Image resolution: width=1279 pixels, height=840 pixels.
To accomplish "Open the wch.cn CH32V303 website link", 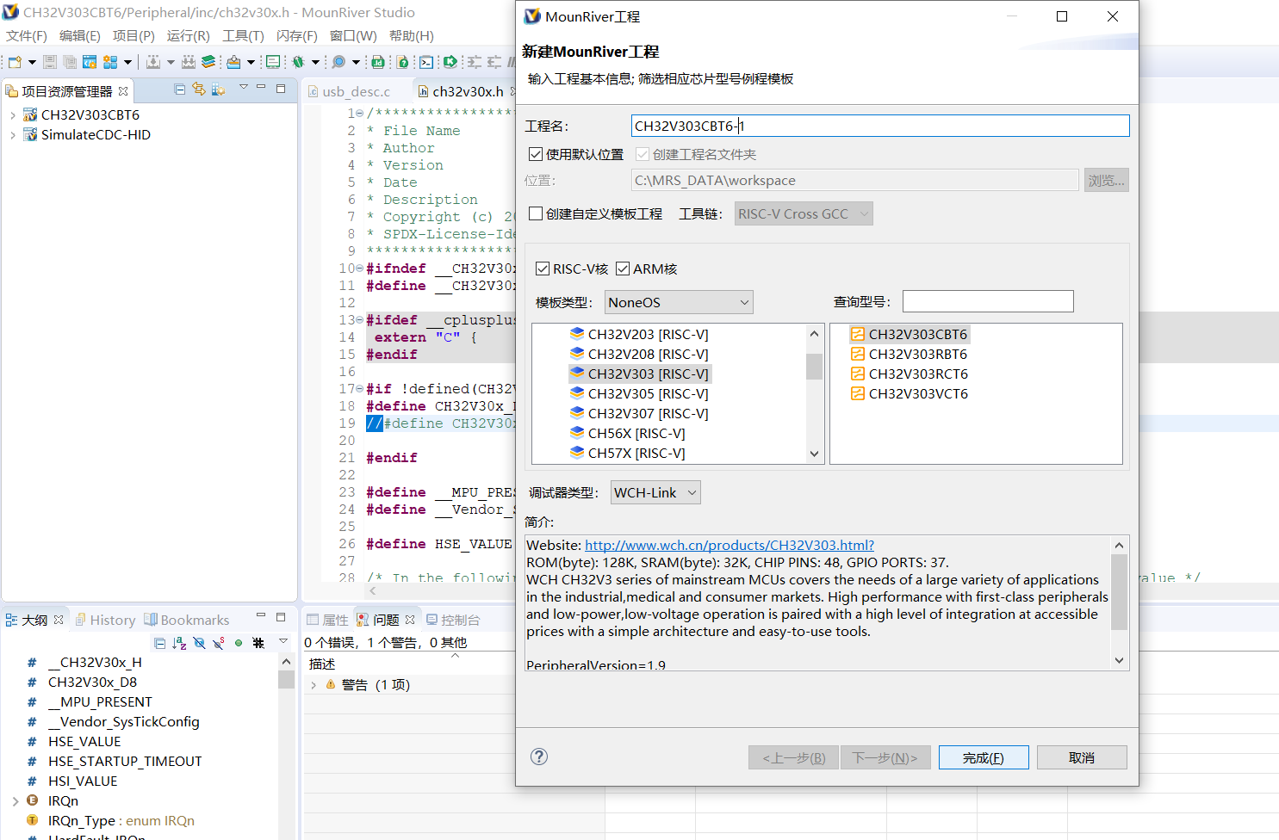I will (730, 545).
